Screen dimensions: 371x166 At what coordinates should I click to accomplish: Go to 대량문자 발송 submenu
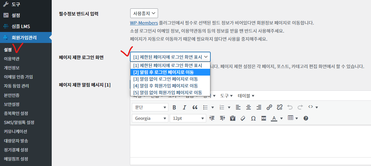[16, 141]
